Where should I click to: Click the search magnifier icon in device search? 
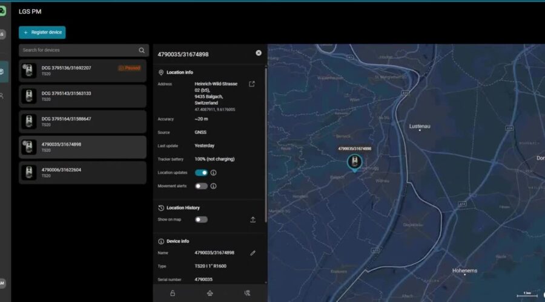pos(142,50)
